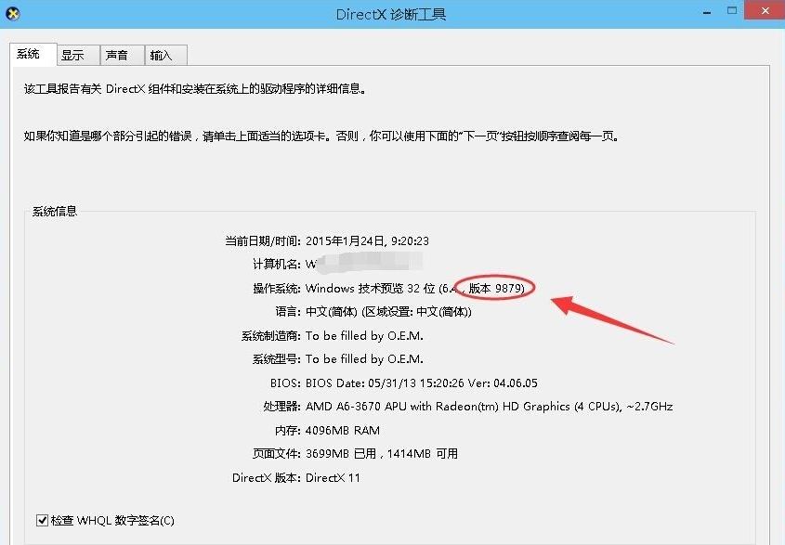Click the AMD A6-3670 processor text

[x=489, y=407]
